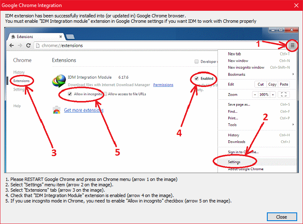This screenshot has width=303, height=224.
Task: Close the embedded Chrome window
Action: tap(292, 30)
